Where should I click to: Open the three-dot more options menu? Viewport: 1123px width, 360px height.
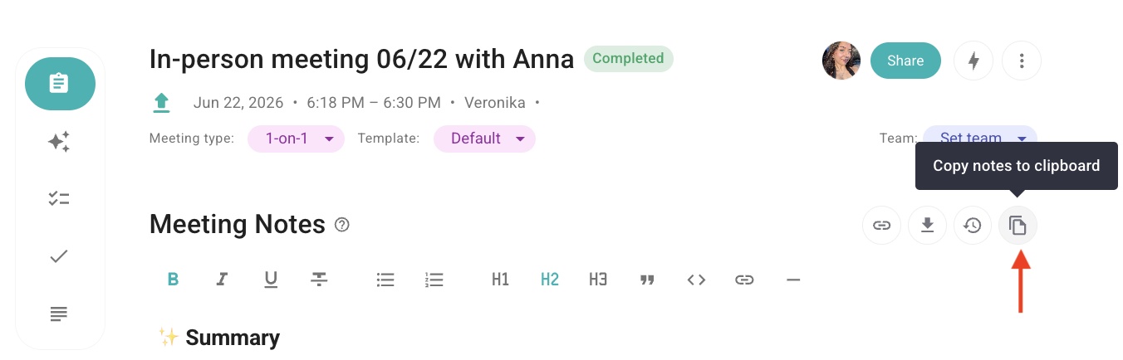(1022, 61)
